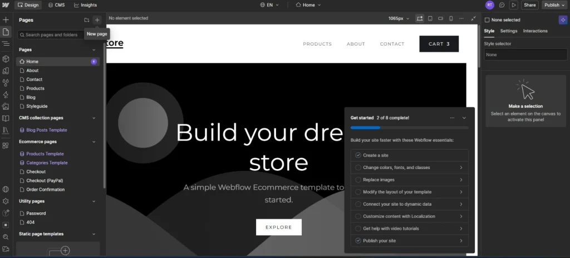Image resolution: width=570 pixels, height=258 pixels.
Task: Switch to Design mode tab
Action: coord(28,5)
